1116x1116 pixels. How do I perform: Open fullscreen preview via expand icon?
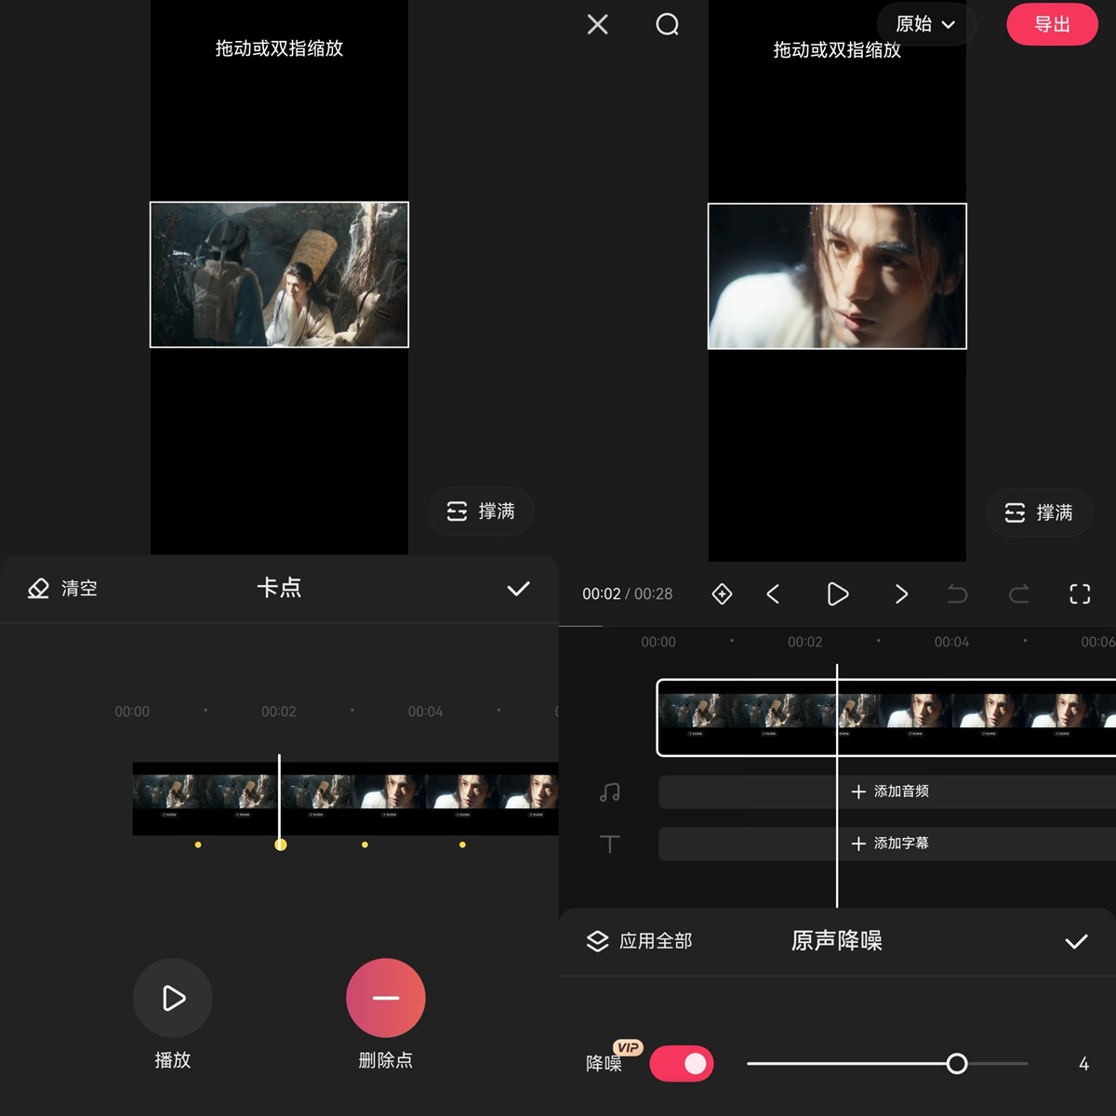pos(1079,593)
